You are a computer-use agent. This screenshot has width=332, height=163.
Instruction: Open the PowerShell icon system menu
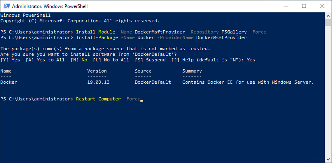tap(6, 6)
